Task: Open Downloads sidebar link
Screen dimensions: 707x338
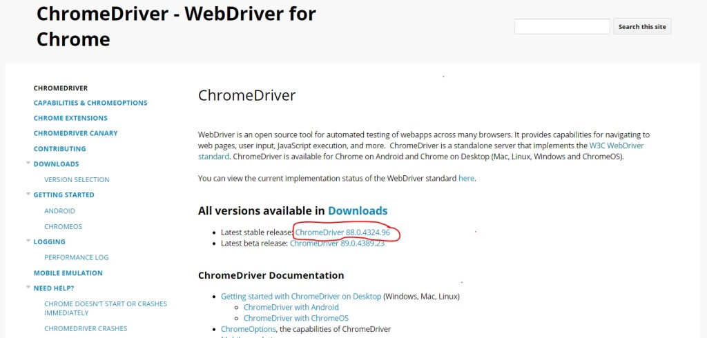Action: click(x=57, y=164)
